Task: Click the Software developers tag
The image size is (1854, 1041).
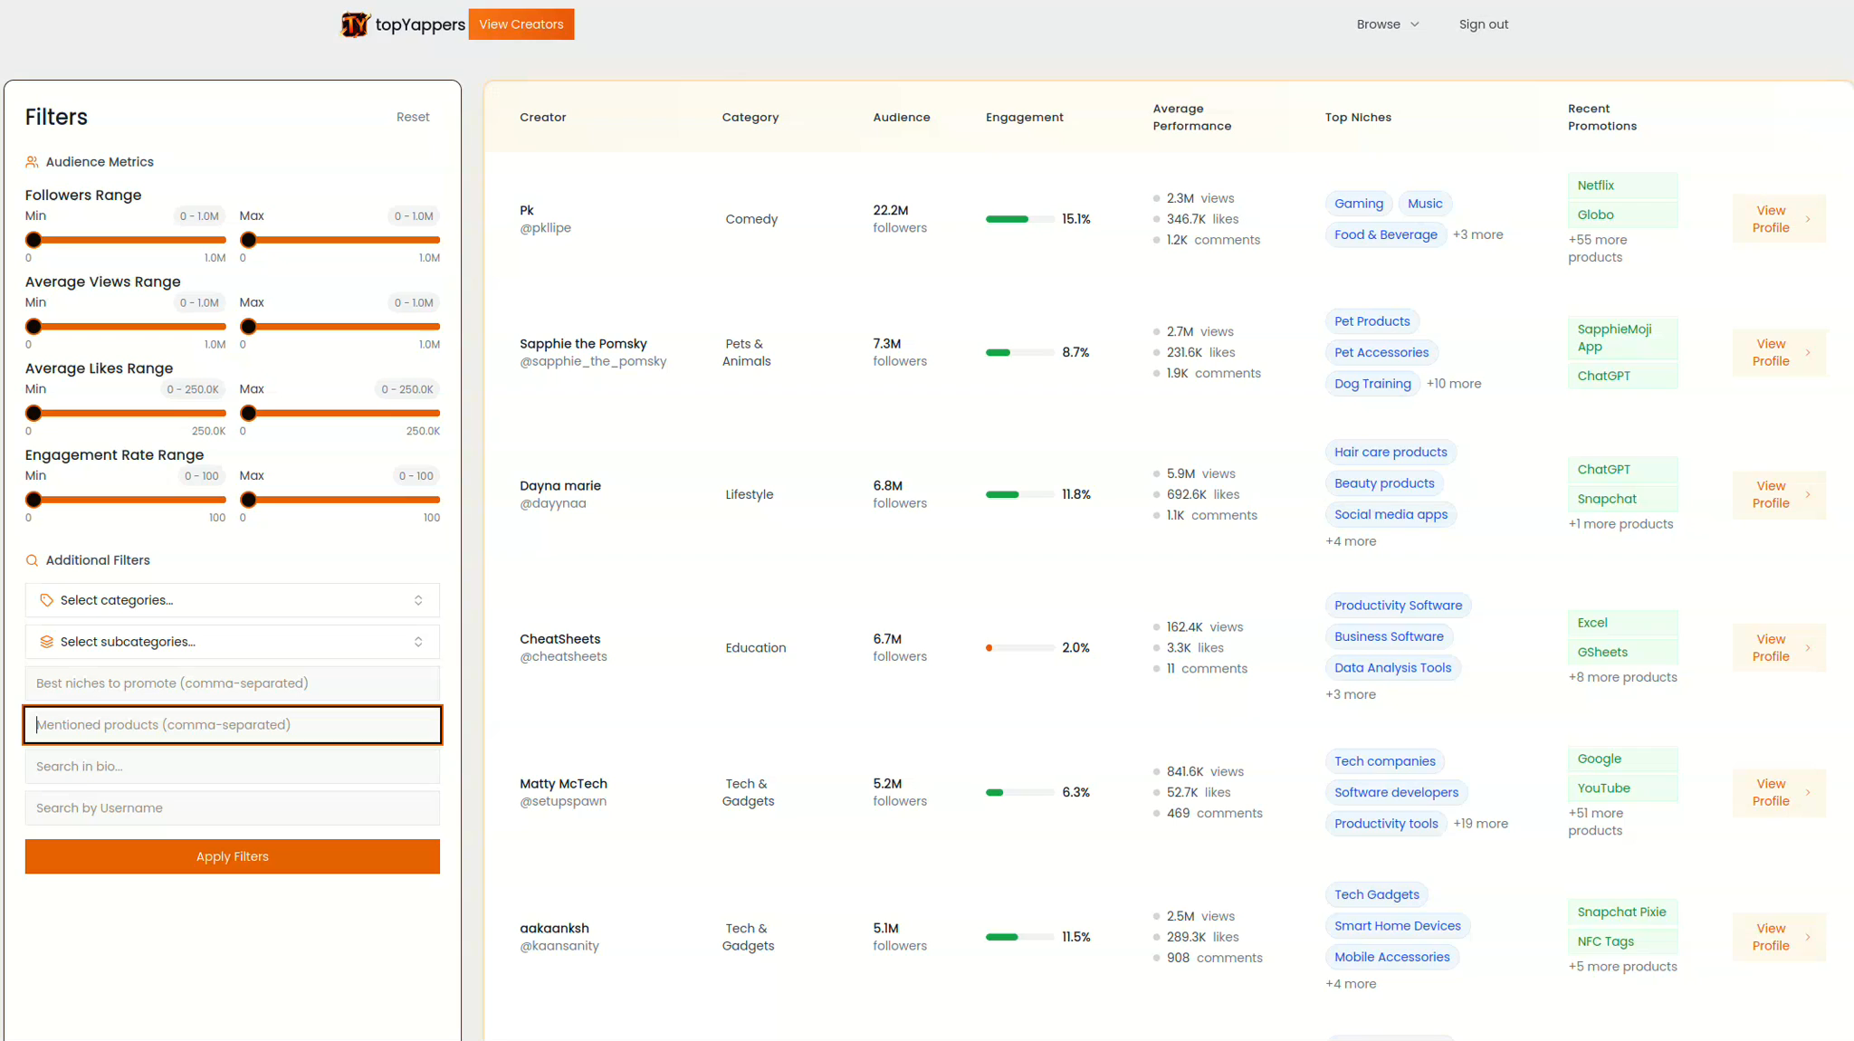Action: [x=1396, y=792]
